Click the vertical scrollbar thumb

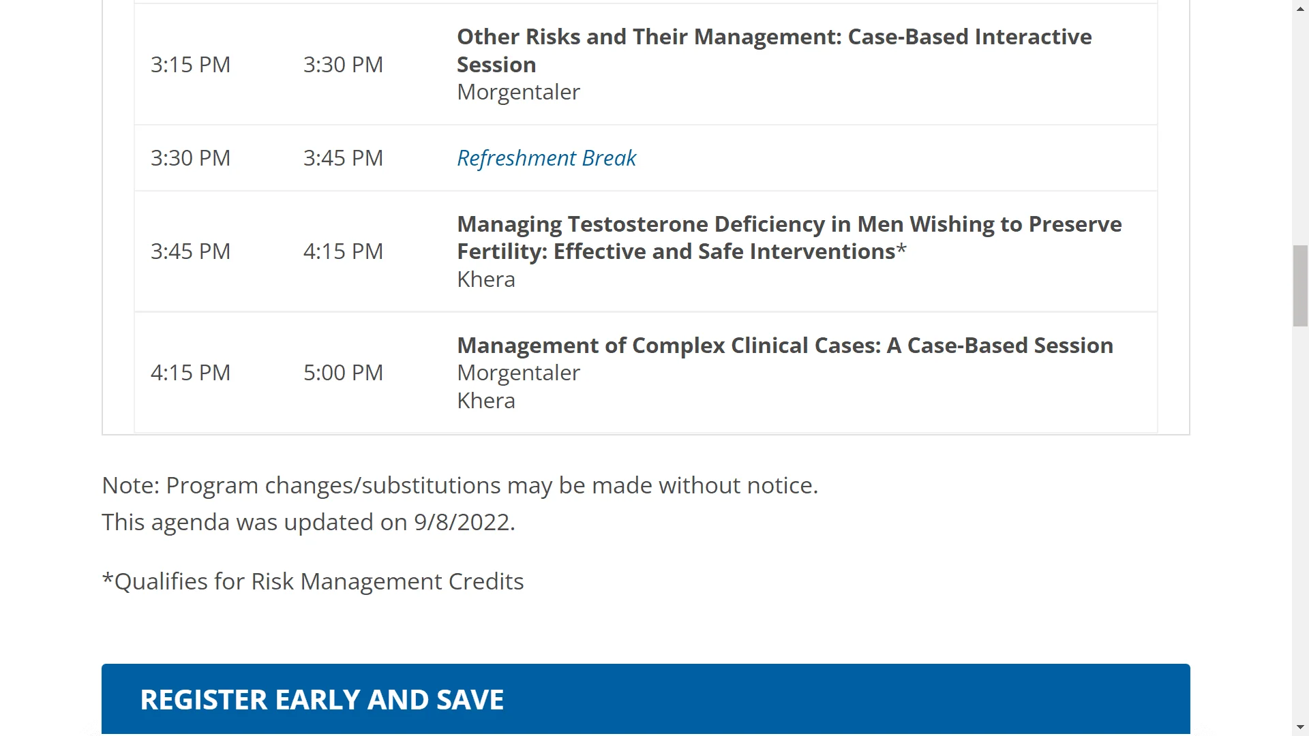click(1300, 286)
